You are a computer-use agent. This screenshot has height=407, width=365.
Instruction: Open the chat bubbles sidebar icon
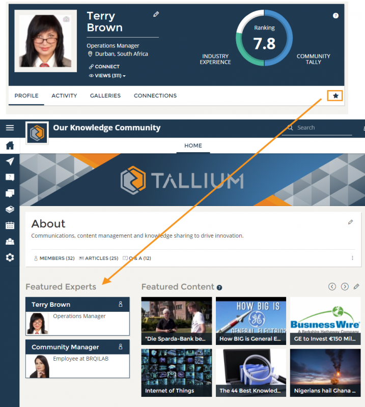[10, 193]
